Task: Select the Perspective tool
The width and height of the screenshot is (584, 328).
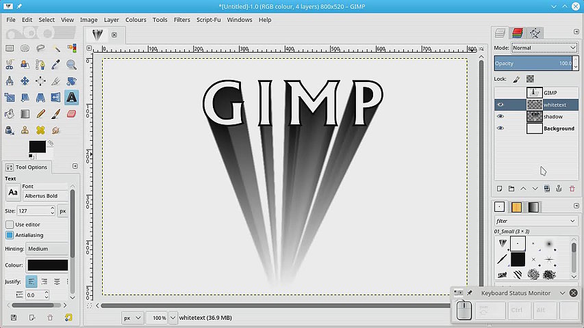Action: coord(40,98)
